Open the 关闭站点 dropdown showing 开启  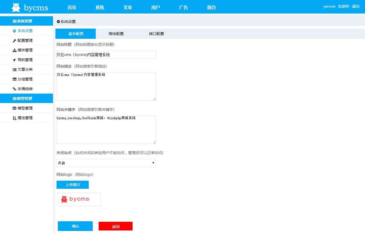(x=106, y=163)
